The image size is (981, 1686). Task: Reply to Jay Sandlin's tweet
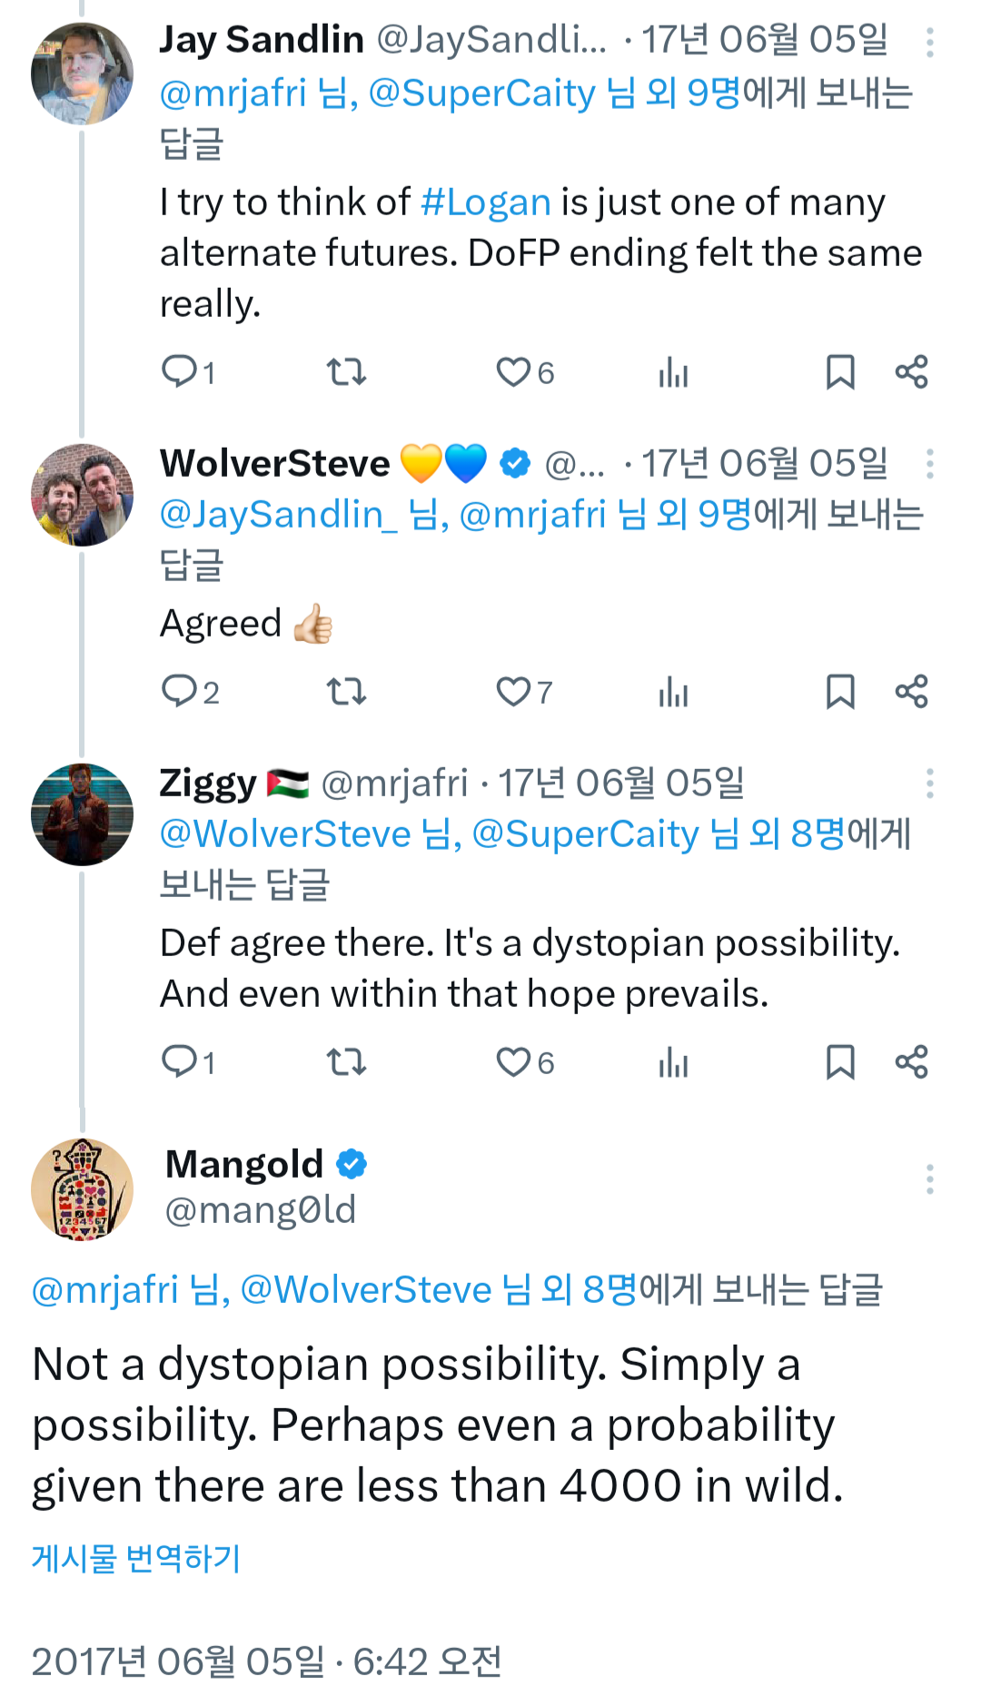(180, 372)
